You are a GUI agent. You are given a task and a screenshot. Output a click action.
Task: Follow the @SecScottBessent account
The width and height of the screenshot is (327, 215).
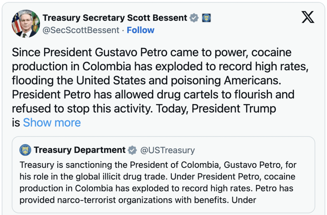(x=141, y=30)
